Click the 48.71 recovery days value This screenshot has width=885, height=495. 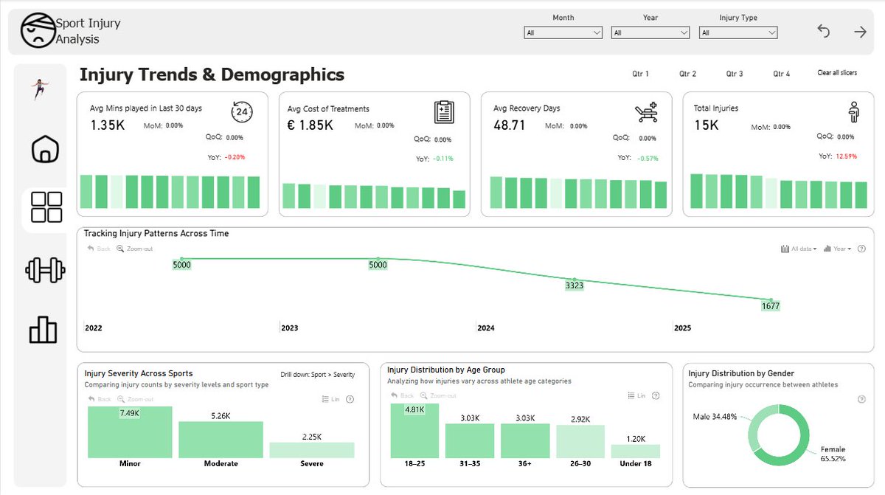[510, 125]
